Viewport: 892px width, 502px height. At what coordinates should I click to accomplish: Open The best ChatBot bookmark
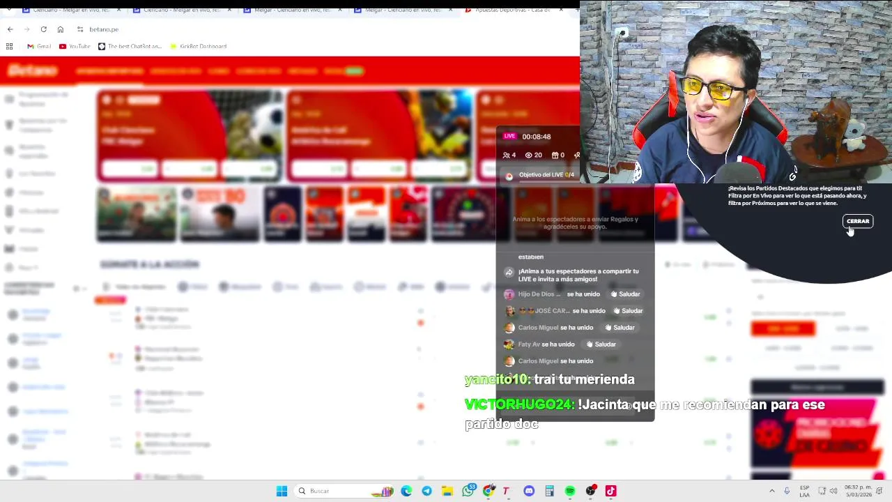click(x=130, y=46)
